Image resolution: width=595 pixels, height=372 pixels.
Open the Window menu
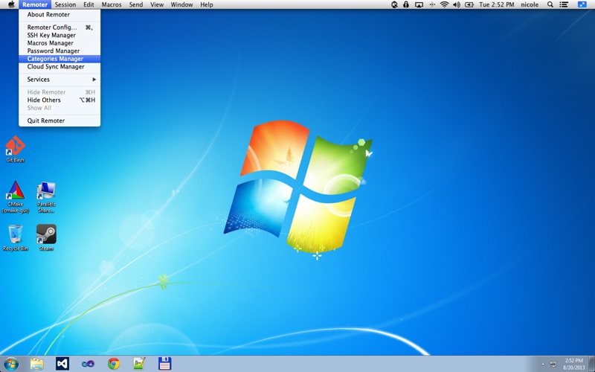coord(181,4)
